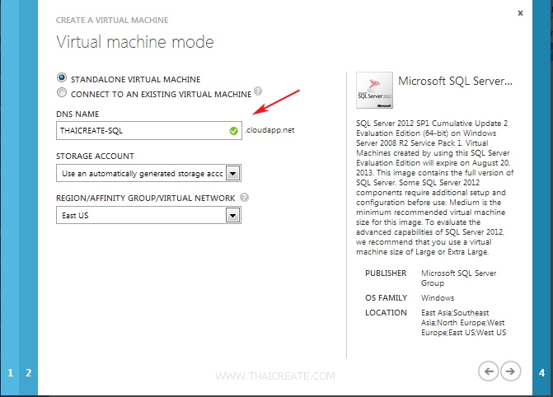Click the OS FAMILY label

387,298
